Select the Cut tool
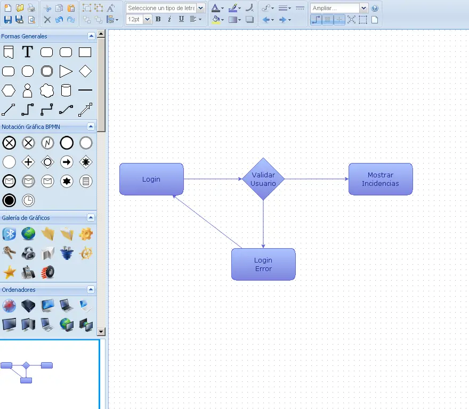Image resolution: width=469 pixels, height=409 pixels. pyautogui.click(x=47, y=8)
